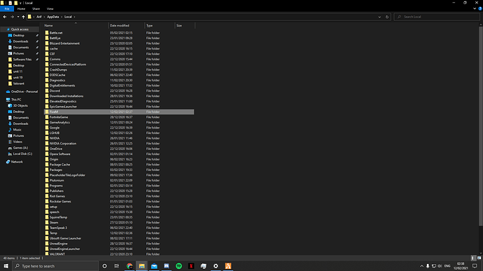Expand the chevron after Arif in path
The width and height of the screenshot is (483, 271).
(x=44, y=17)
